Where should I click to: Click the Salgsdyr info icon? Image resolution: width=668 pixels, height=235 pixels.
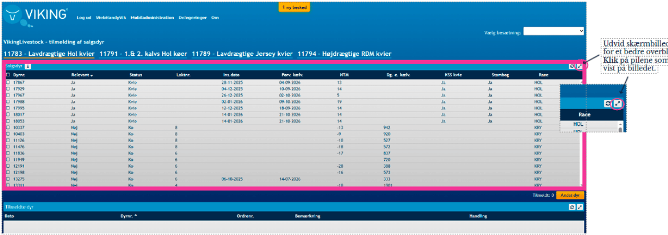(x=28, y=66)
